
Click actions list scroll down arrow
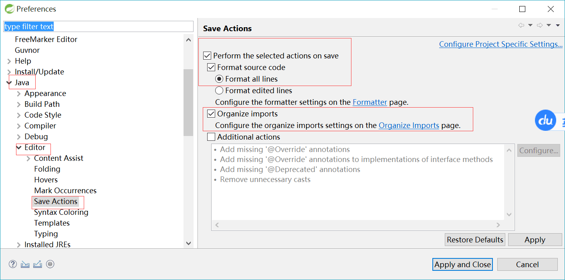[x=509, y=214]
